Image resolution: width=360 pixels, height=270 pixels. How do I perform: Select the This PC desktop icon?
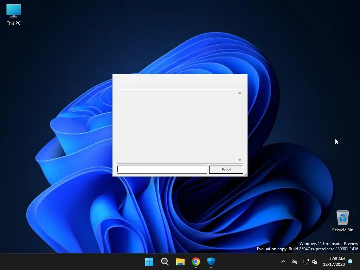(14, 14)
